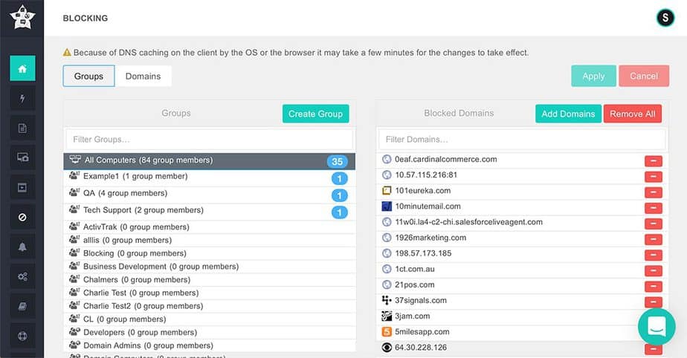The width and height of the screenshot is (687, 358).
Task: Open the alarms bell icon
Action: click(22, 247)
